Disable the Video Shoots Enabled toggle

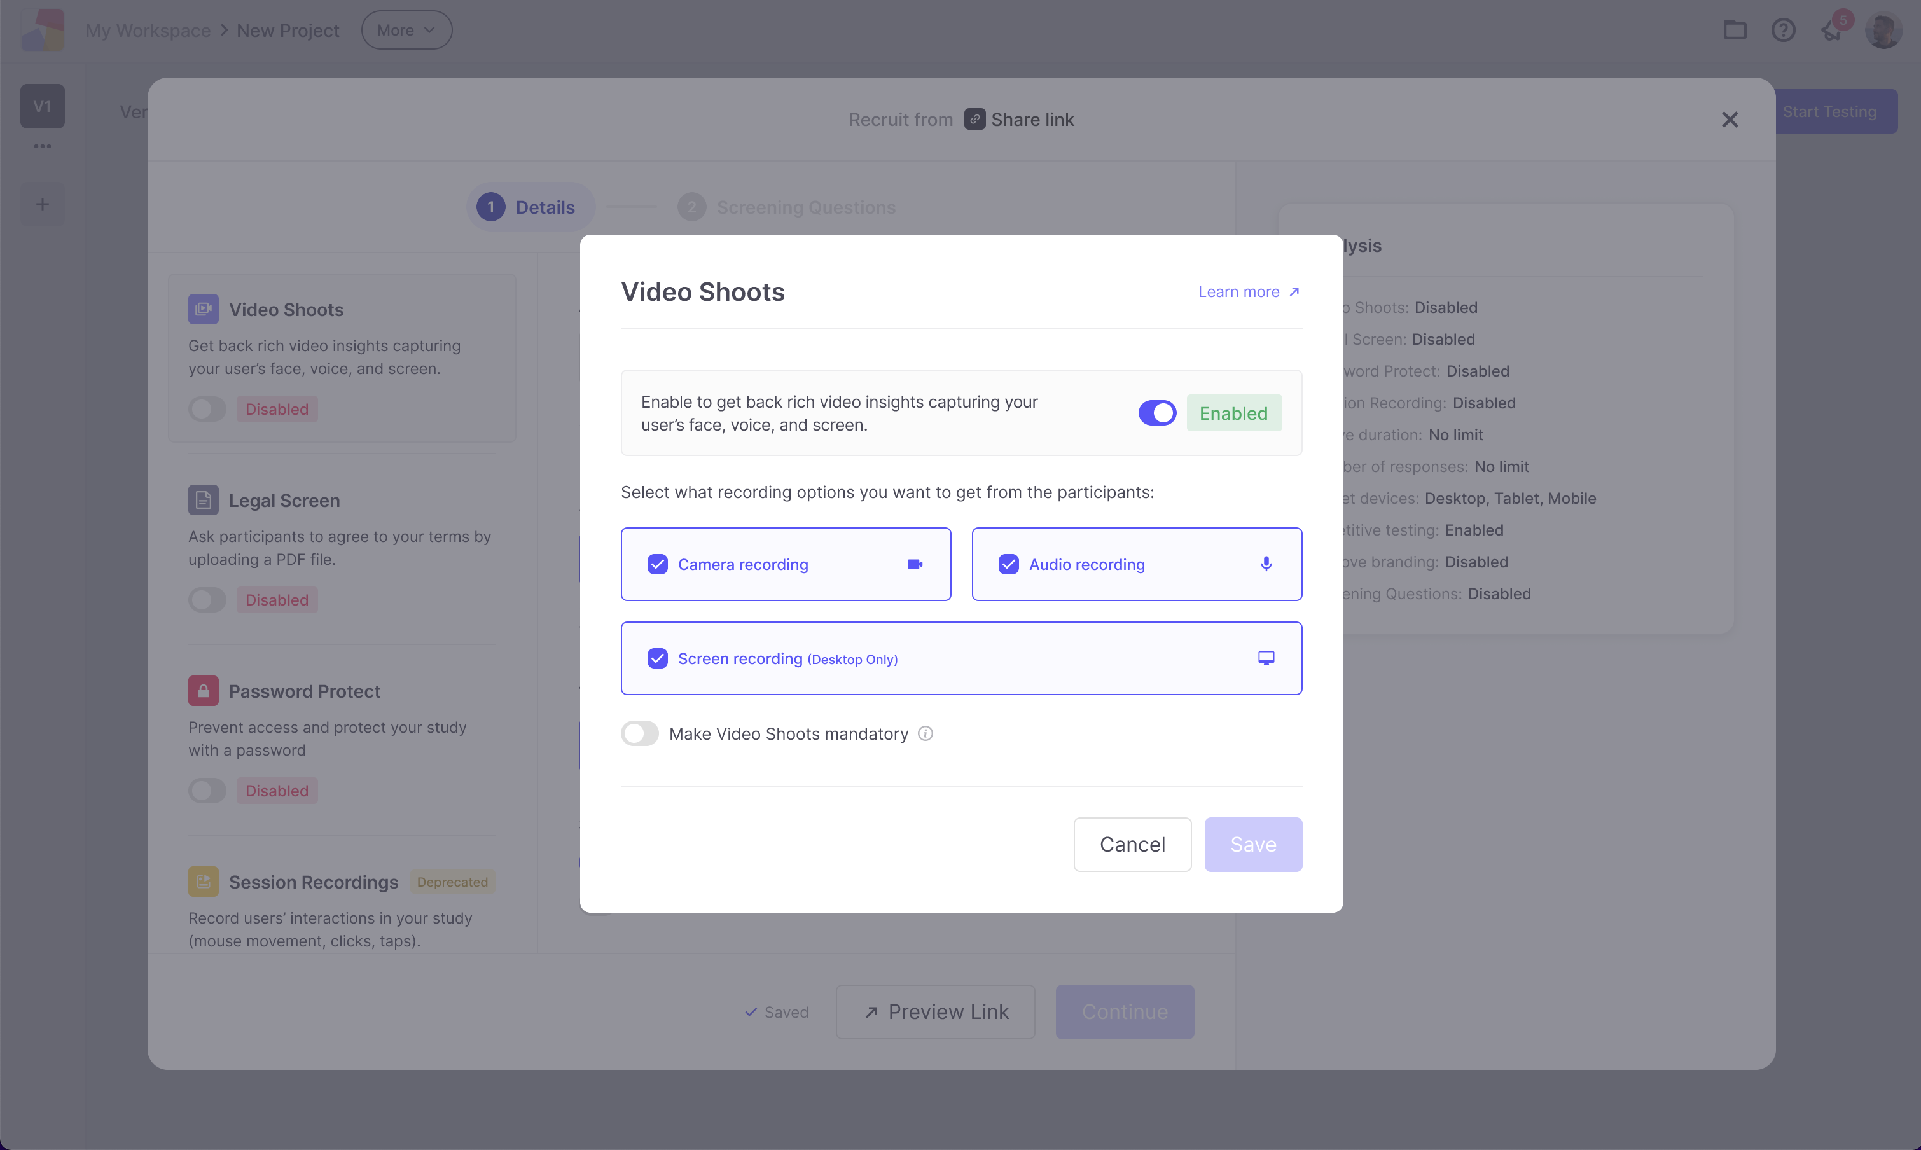coord(1157,413)
